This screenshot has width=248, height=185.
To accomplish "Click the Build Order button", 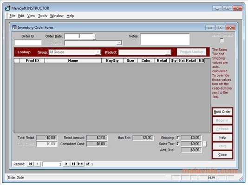I will point(222,112).
